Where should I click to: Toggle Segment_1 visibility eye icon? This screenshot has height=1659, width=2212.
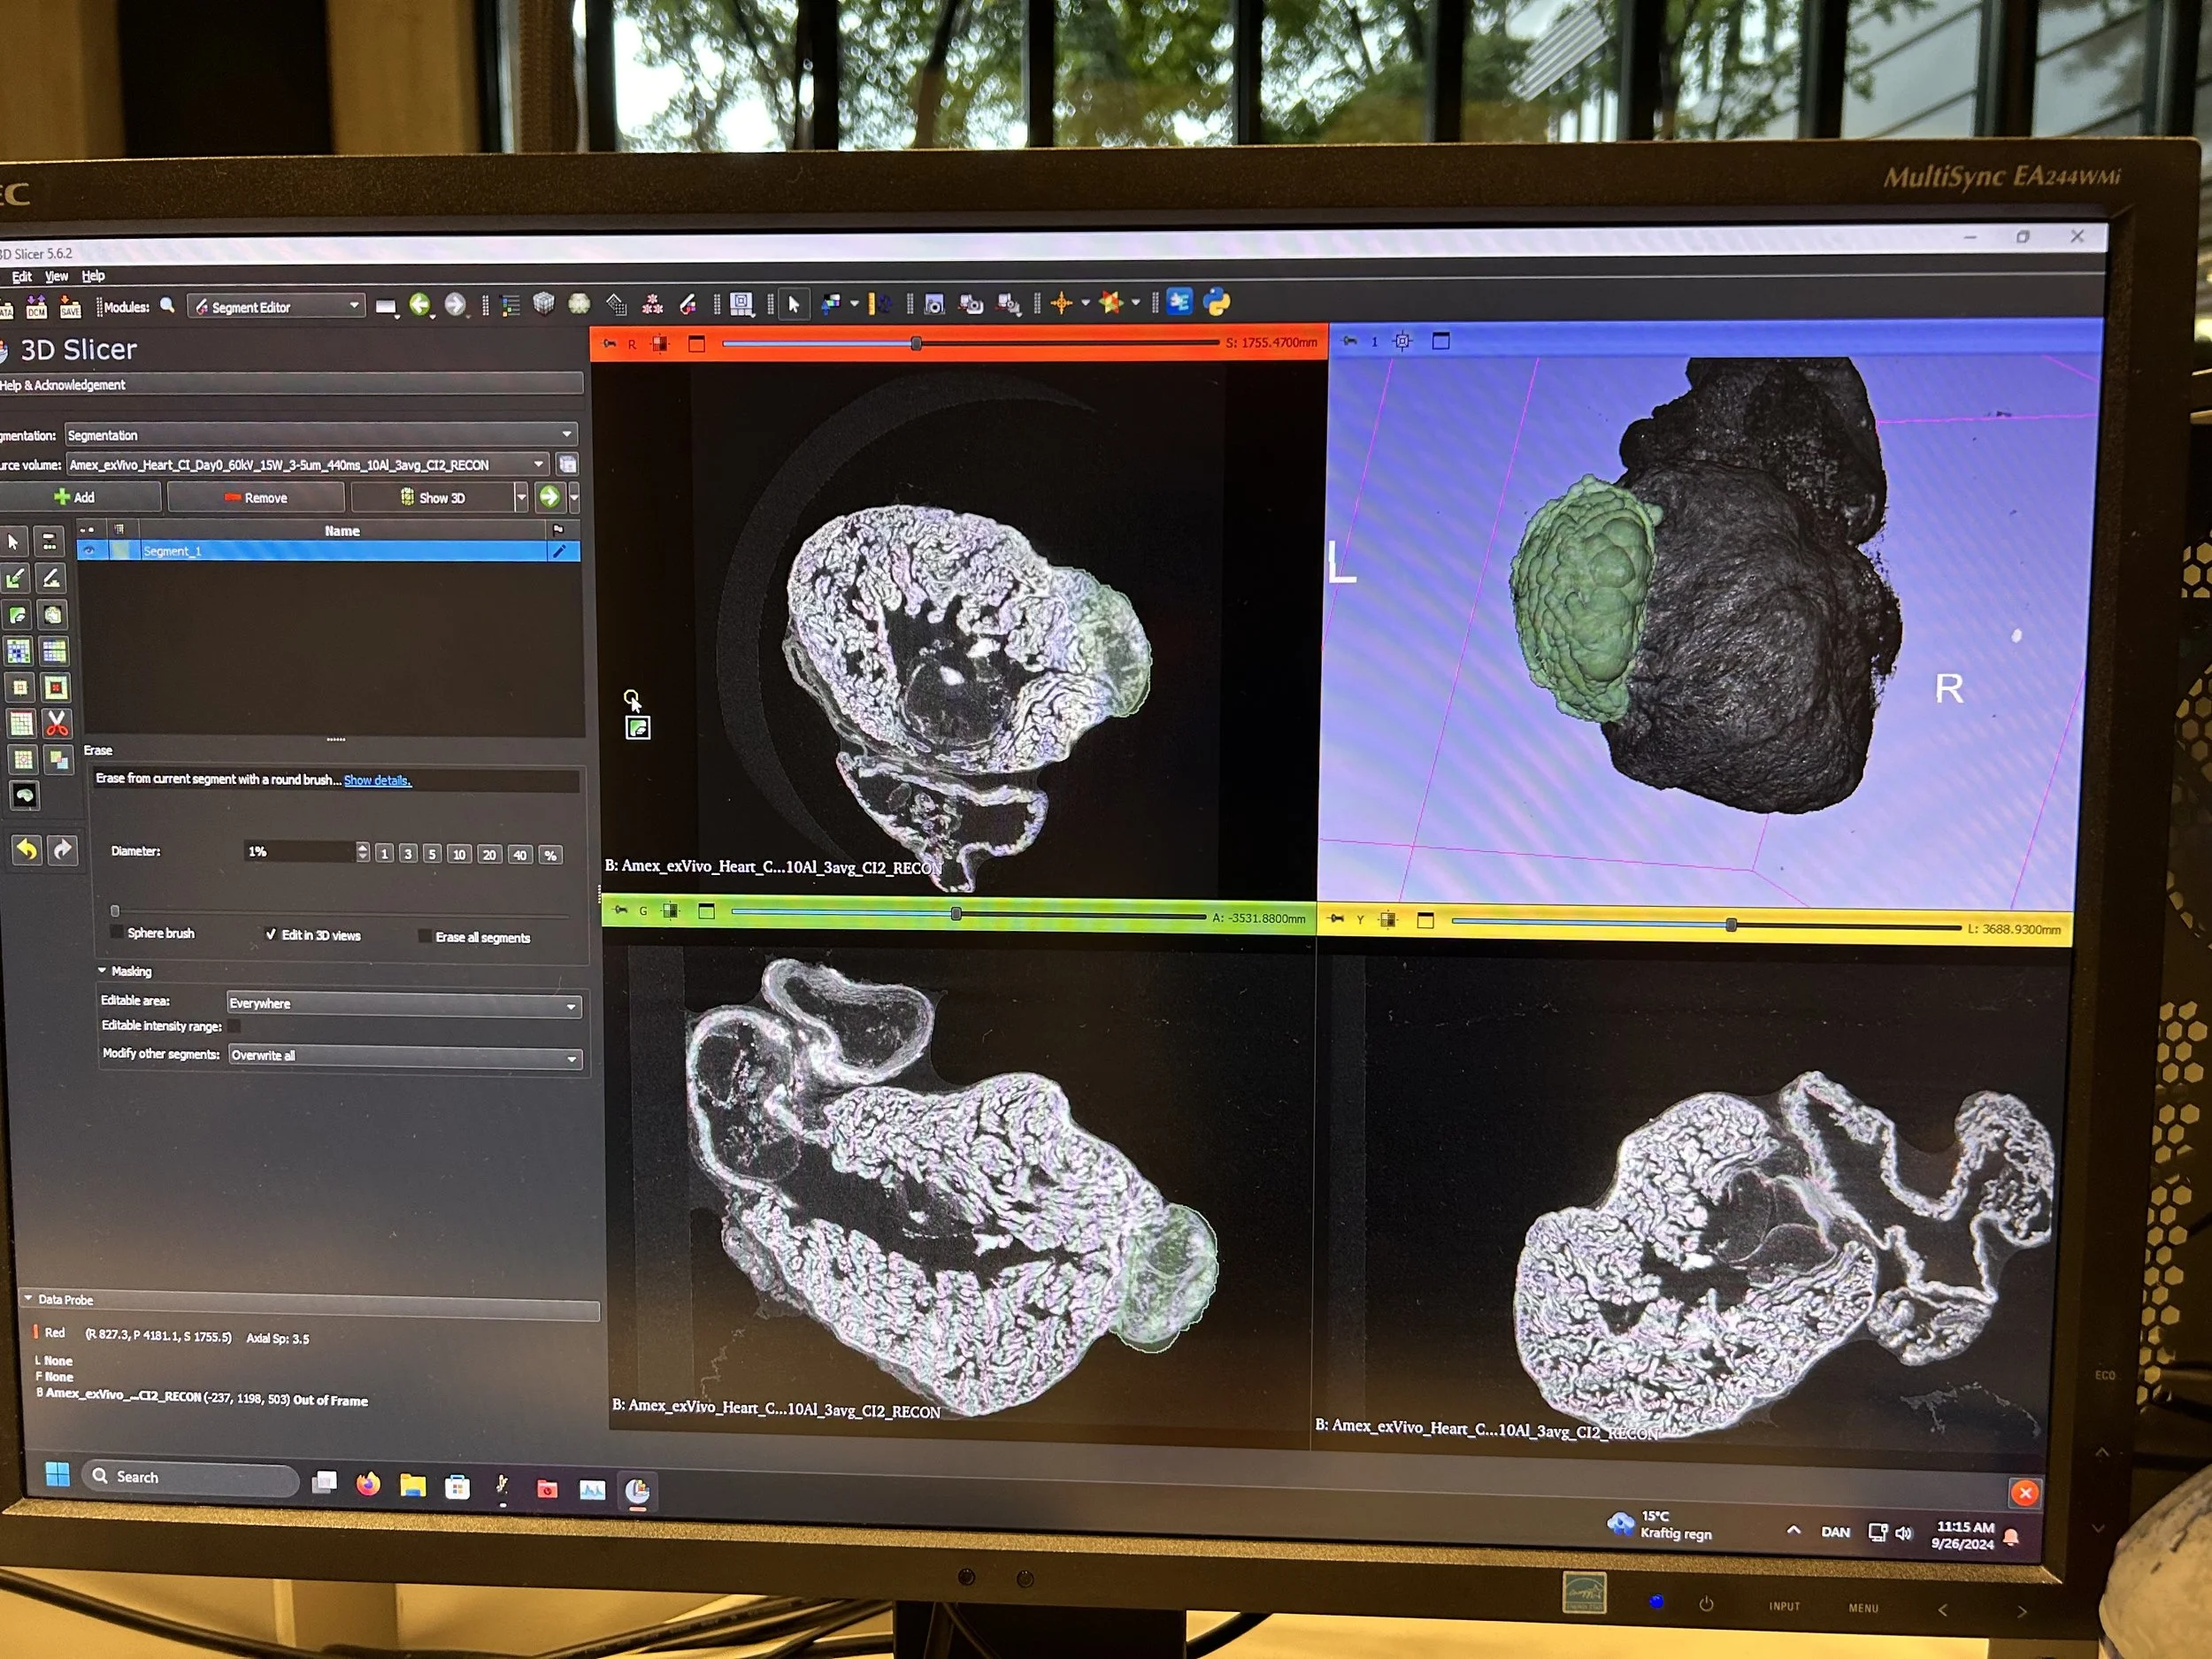coord(89,551)
